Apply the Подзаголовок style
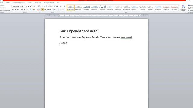 (110, 8)
